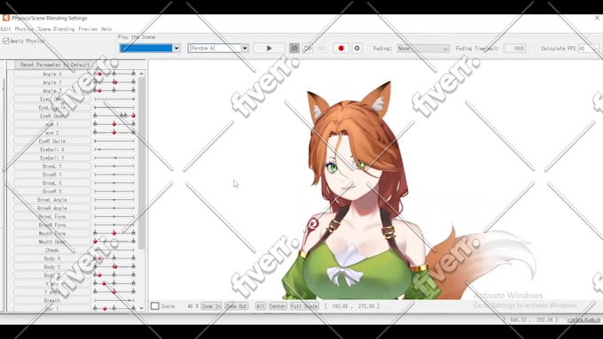The width and height of the screenshot is (603, 339).
Task: Click the Full Scale button
Action: (304, 306)
